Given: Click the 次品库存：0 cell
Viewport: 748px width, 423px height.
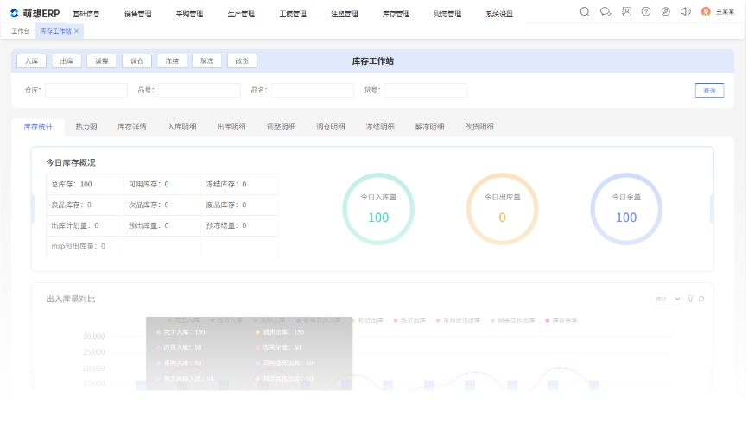Looking at the screenshot, I should [162, 205].
